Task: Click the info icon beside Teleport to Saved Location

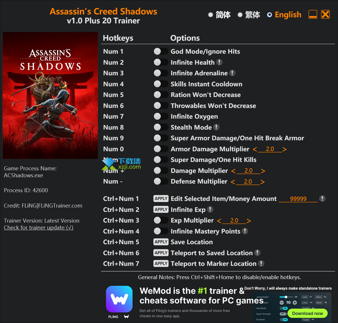Action: (x=257, y=253)
